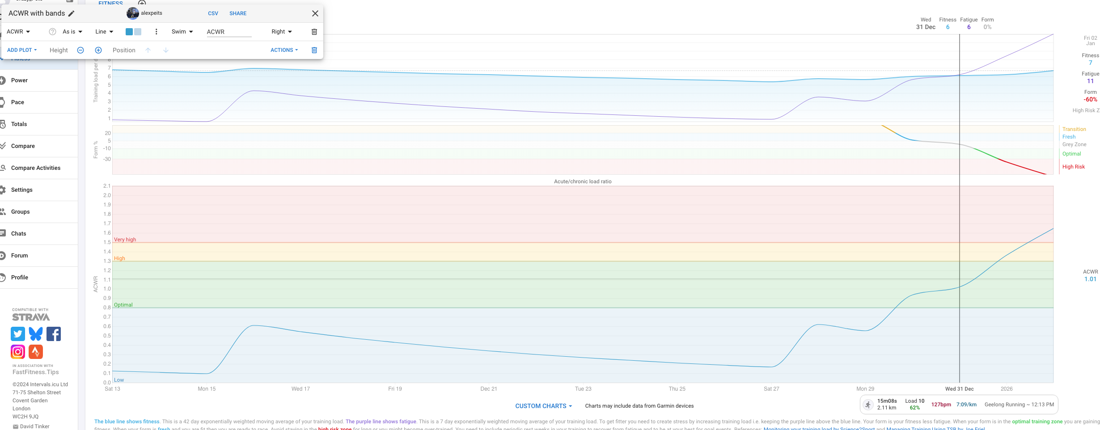Open the Instagram social icon
The height and width of the screenshot is (430, 1100).
18,352
